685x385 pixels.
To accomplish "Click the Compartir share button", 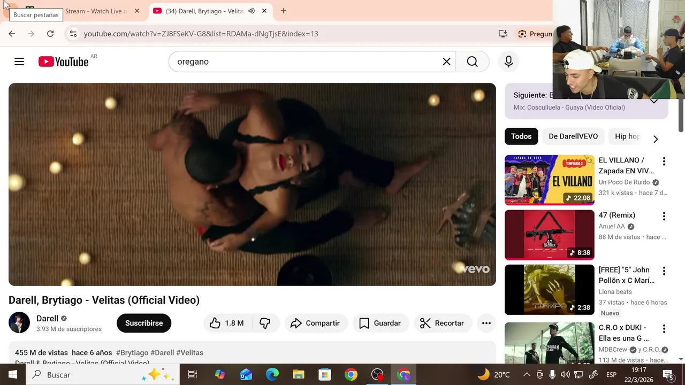I will pyautogui.click(x=315, y=323).
